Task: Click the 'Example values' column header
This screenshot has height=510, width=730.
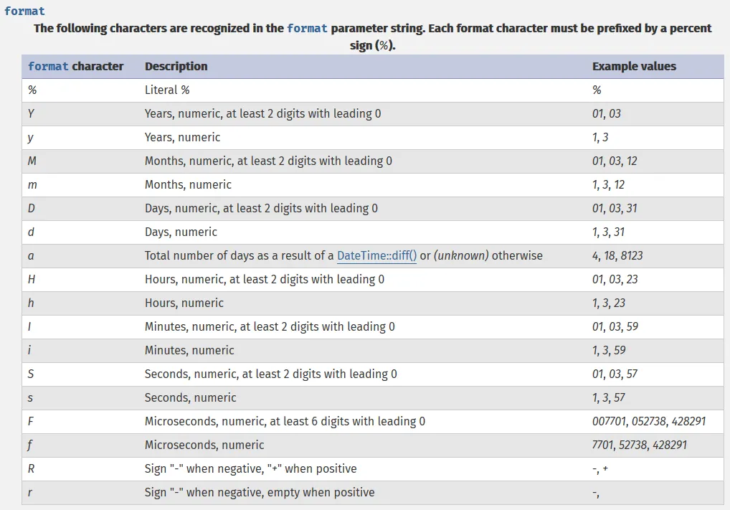Action: (x=634, y=66)
